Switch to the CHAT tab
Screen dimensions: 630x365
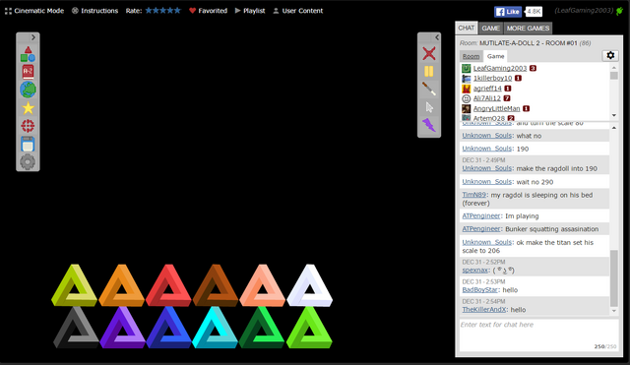click(467, 28)
